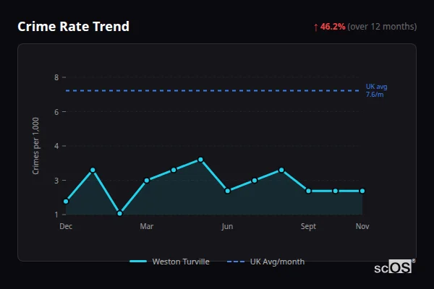This screenshot has width=434, height=289.
Task: Click the 'Sept' x-axis label
Action: pyautogui.click(x=308, y=226)
